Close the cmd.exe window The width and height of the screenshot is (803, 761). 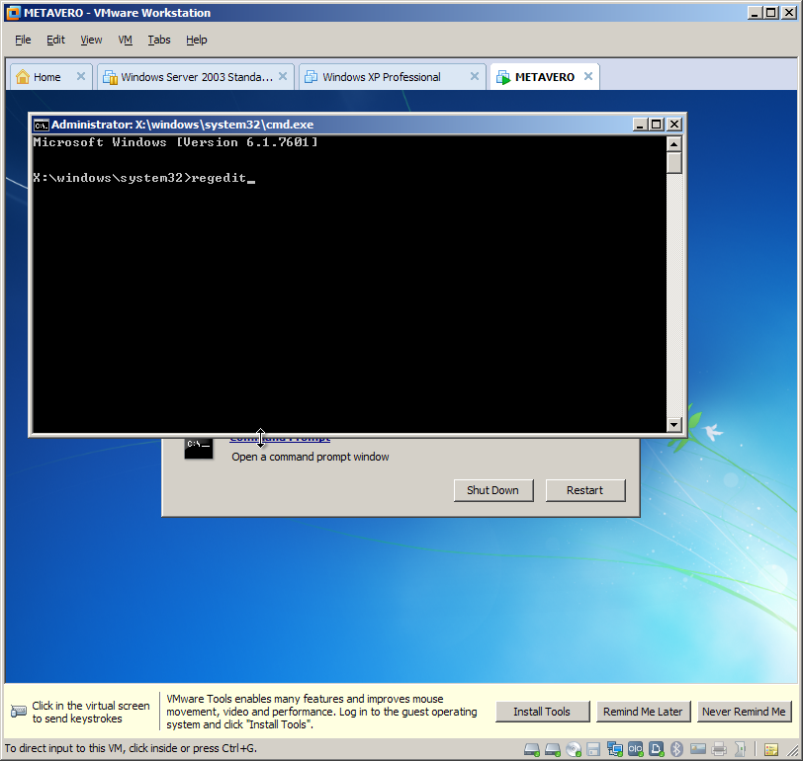click(x=675, y=125)
